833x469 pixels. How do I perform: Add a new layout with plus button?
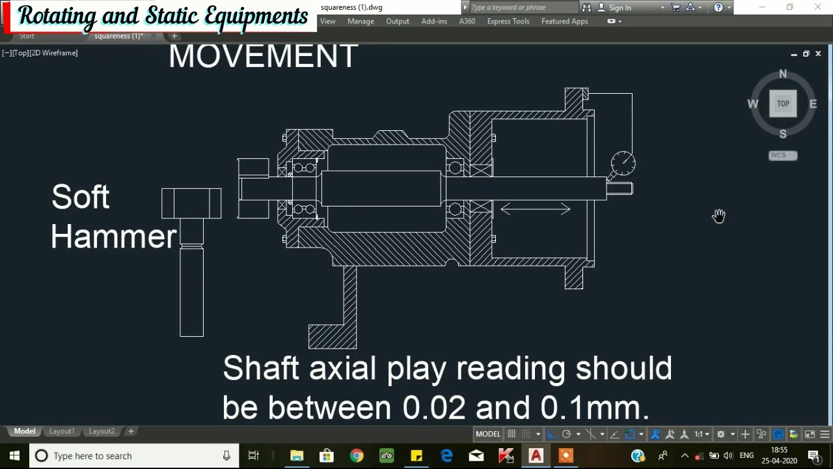click(x=131, y=431)
